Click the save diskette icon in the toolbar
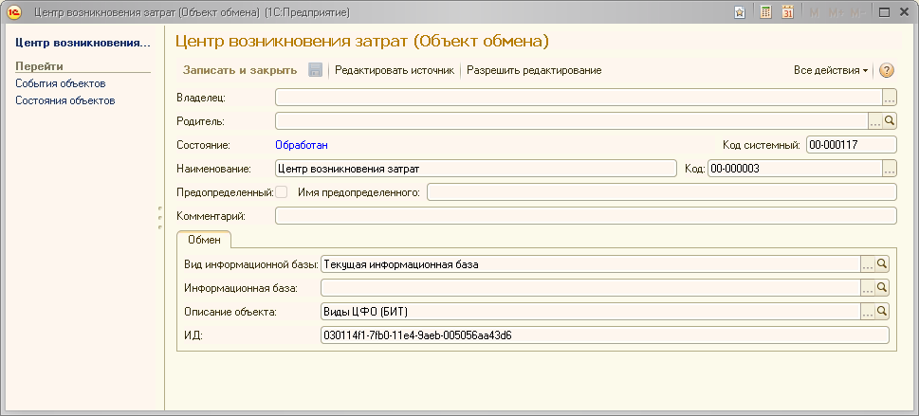Image resolution: width=919 pixels, height=416 pixels. (316, 71)
